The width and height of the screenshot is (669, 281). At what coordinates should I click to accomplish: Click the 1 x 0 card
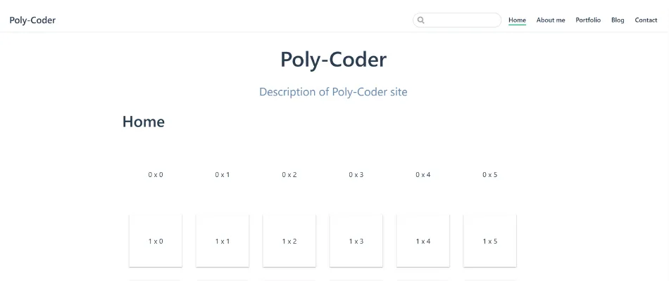click(156, 241)
